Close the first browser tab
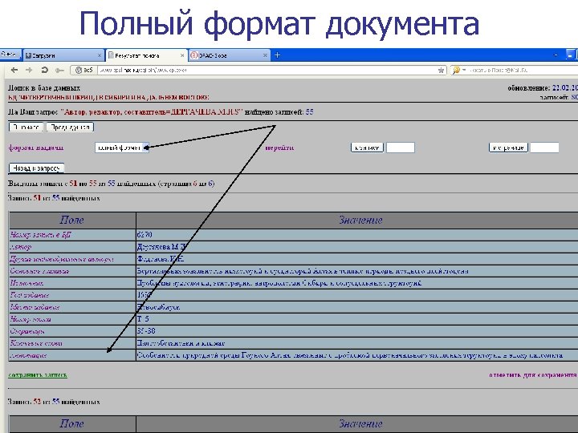The height and width of the screenshot is (433, 578). [100, 55]
